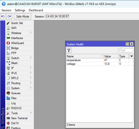Expand the IP submenu arrow
Image resolution: width=139 pixels, height=129 pixels.
[x=31, y=68]
